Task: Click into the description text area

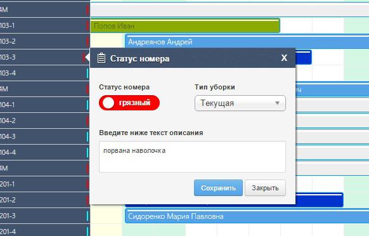Action: (x=192, y=157)
